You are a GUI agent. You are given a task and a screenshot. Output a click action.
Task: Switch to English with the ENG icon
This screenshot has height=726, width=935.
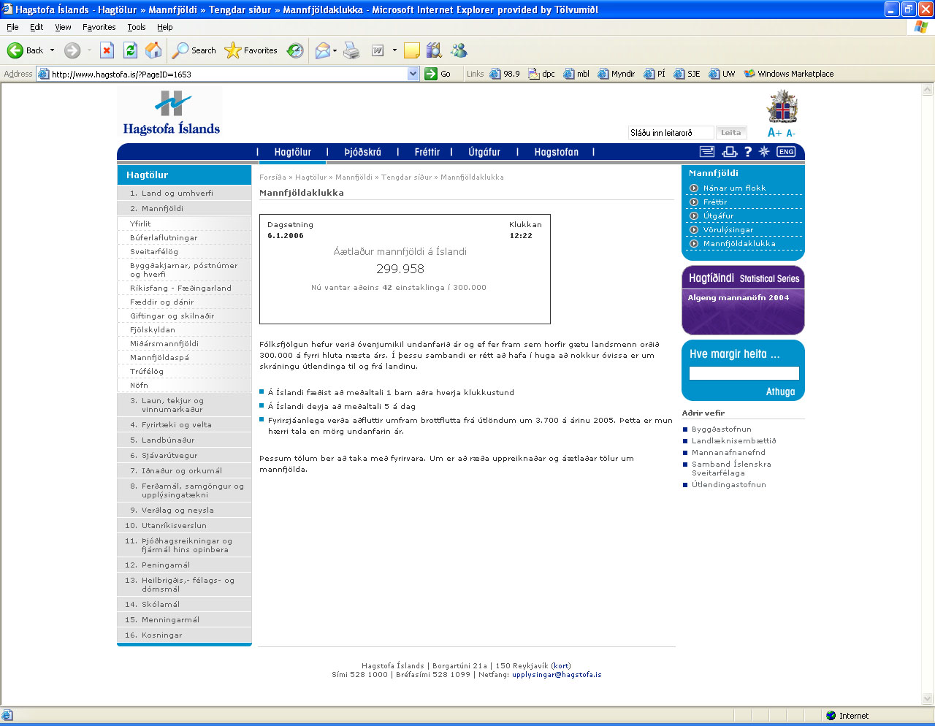[786, 152]
